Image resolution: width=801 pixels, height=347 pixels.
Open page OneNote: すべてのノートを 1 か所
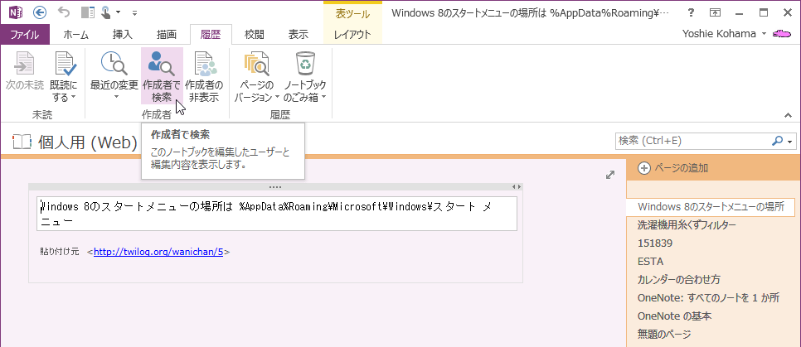[x=708, y=298]
